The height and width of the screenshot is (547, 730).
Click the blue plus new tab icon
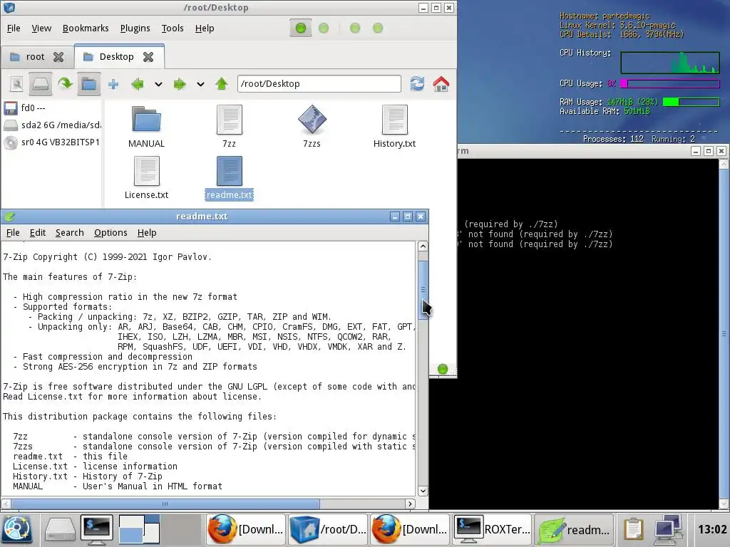coord(113,84)
